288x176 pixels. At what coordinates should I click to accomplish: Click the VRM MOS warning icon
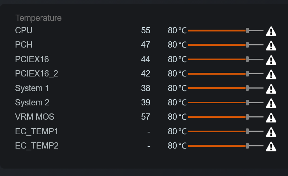(x=271, y=117)
